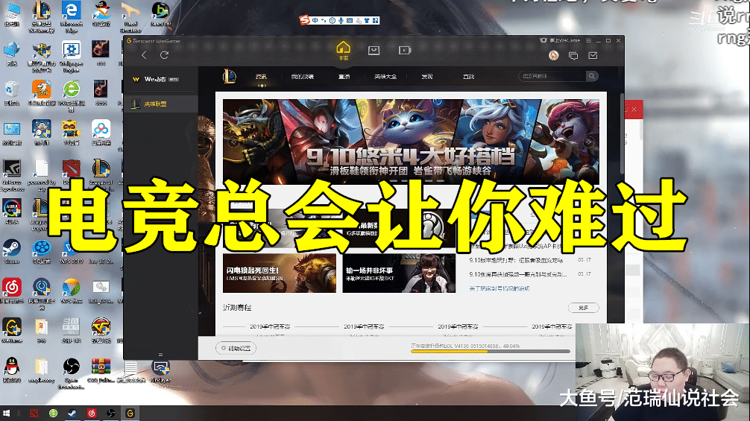Open Hand Simulator desktop icon

(130, 16)
